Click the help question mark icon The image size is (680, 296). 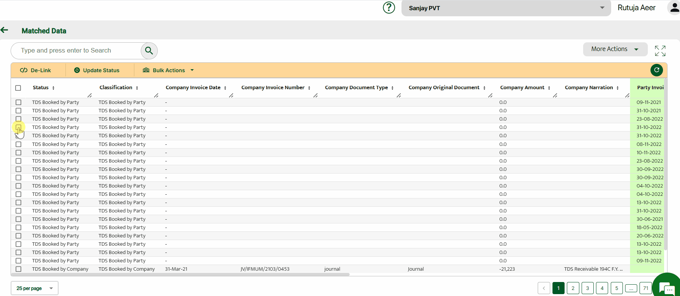click(389, 8)
